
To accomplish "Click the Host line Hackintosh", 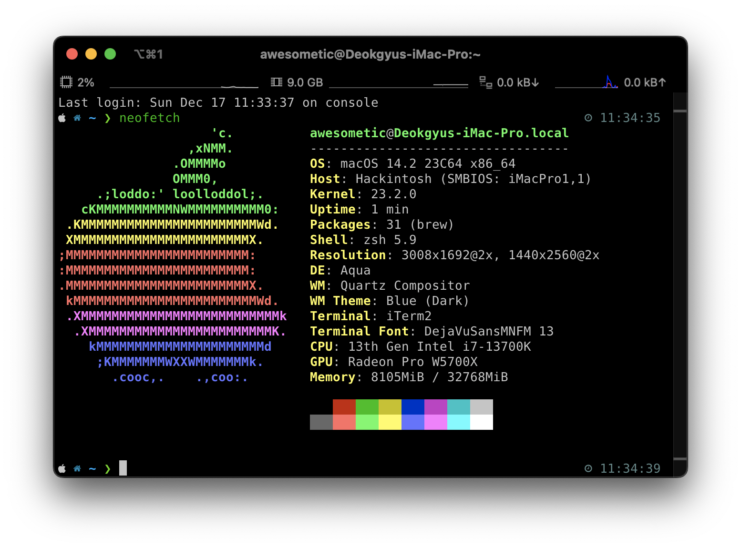I will pyautogui.click(x=451, y=179).
